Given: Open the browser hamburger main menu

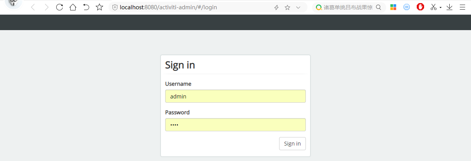Looking at the screenshot, I should (462, 7).
